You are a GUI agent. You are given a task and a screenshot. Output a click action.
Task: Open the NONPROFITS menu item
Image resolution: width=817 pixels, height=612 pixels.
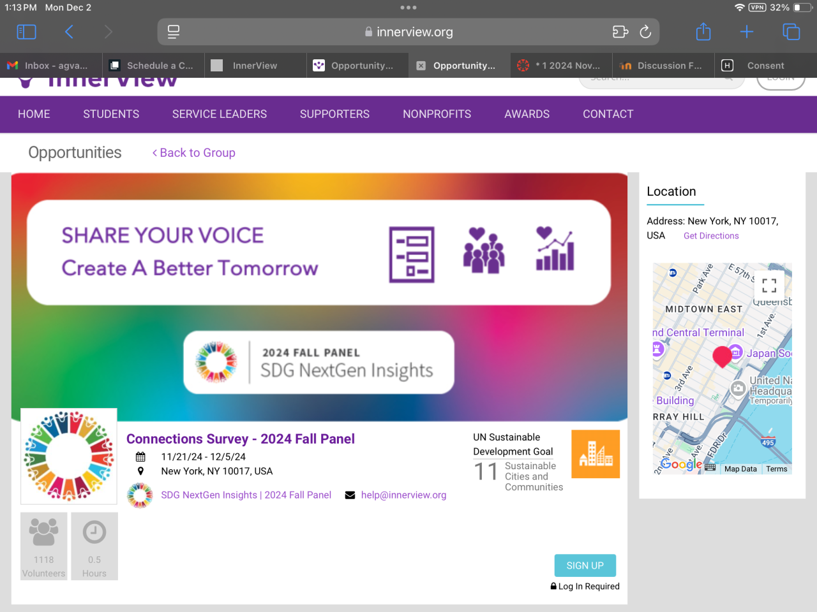click(437, 114)
